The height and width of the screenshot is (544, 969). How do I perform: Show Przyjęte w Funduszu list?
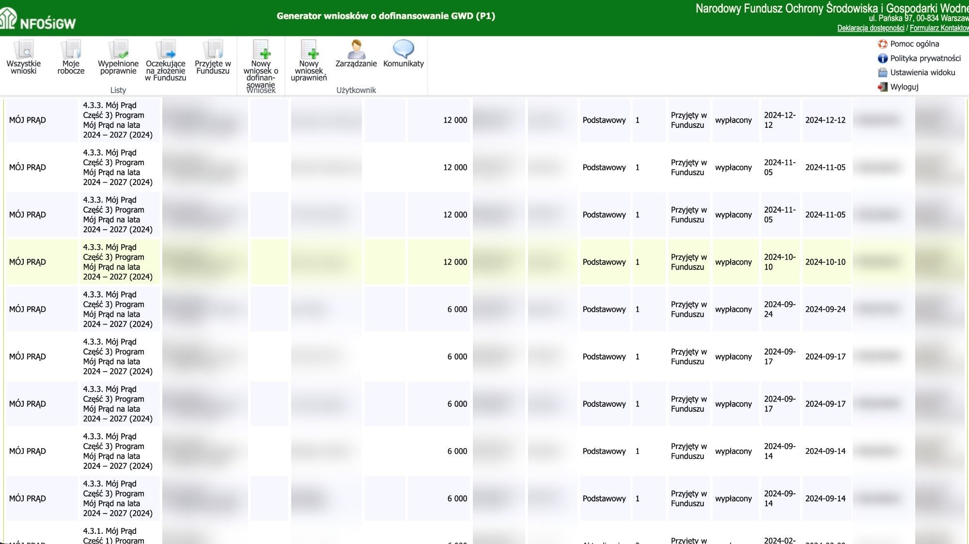[x=213, y=57]
